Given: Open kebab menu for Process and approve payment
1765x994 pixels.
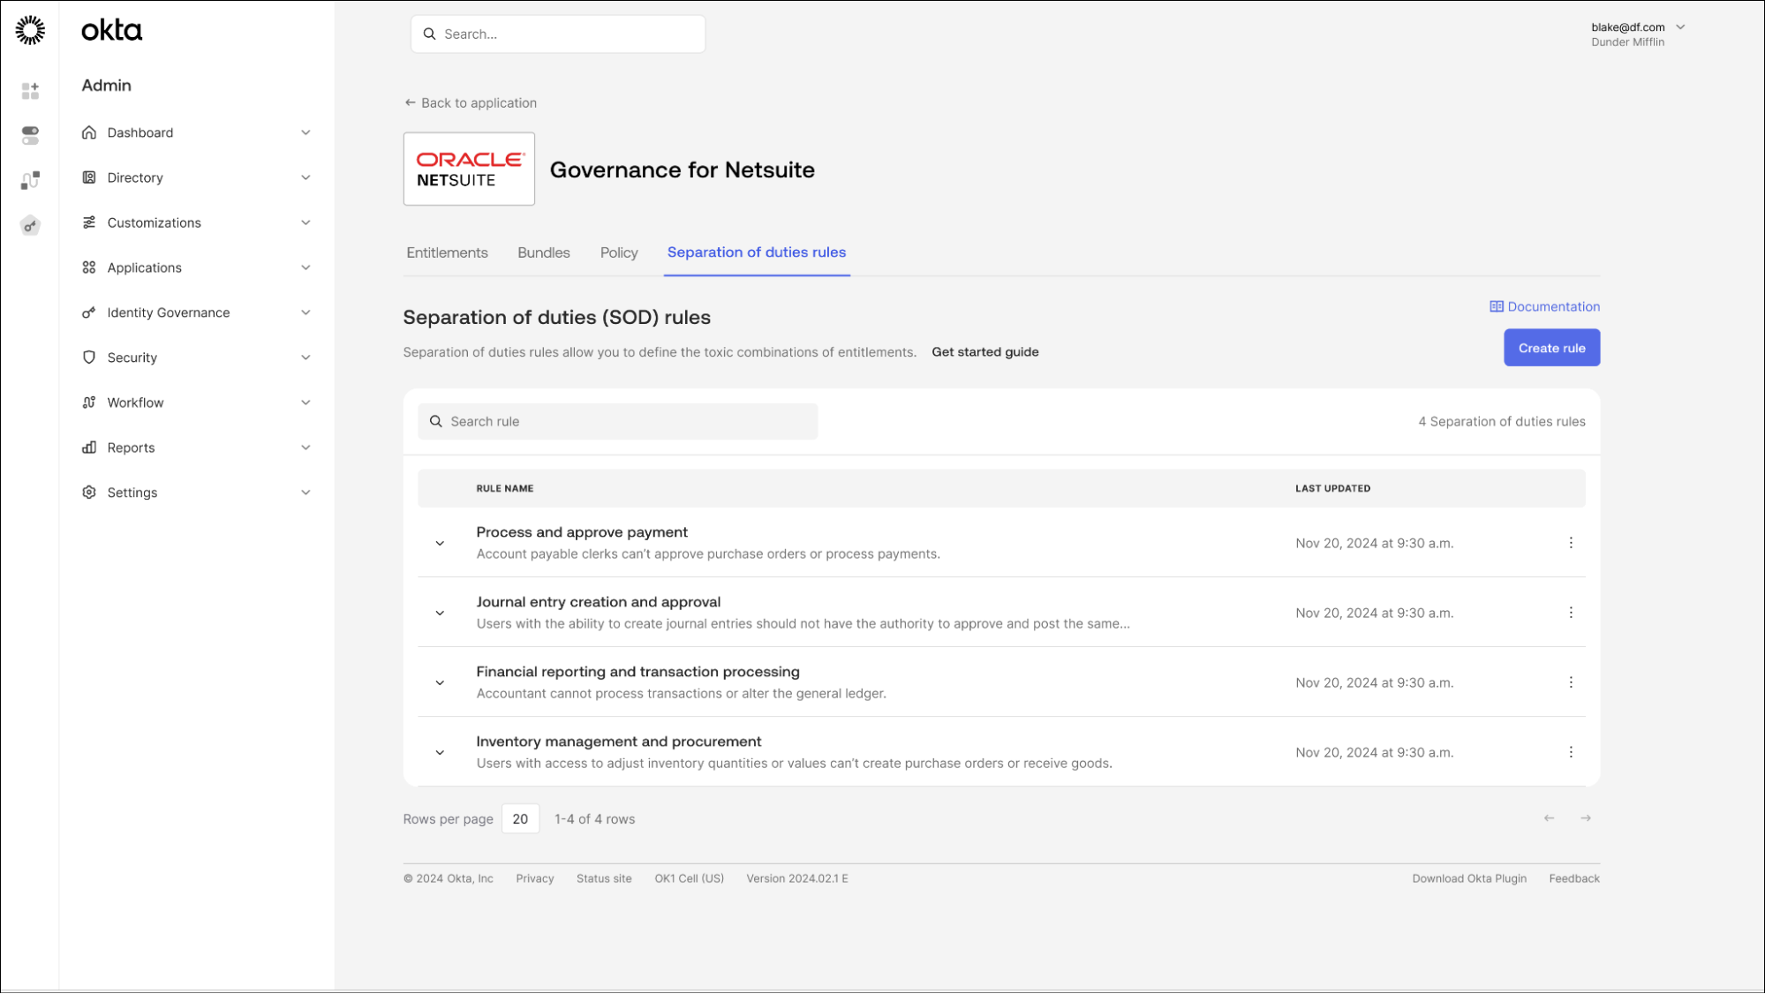Looking at the screenshot, I should (x=1570, y=543).
